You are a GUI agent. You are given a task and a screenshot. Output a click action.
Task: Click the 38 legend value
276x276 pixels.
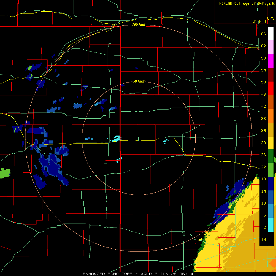click(263, 118)
